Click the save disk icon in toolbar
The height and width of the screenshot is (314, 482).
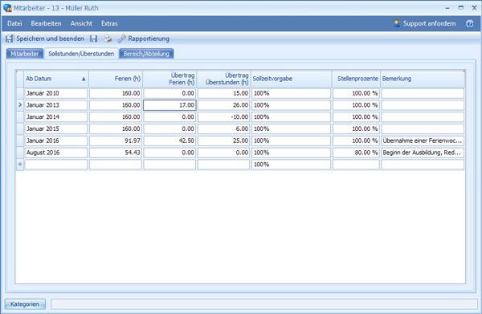(x=93, y=39)
